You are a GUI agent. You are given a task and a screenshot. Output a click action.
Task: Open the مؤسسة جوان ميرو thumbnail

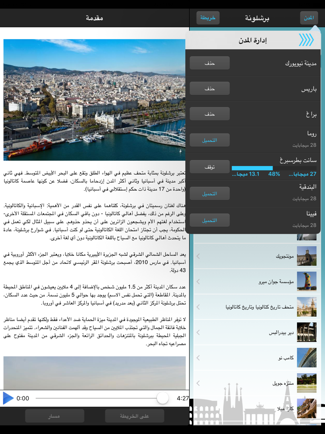coord(306,281)
